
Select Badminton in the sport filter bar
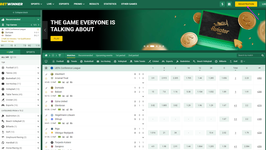183,61
